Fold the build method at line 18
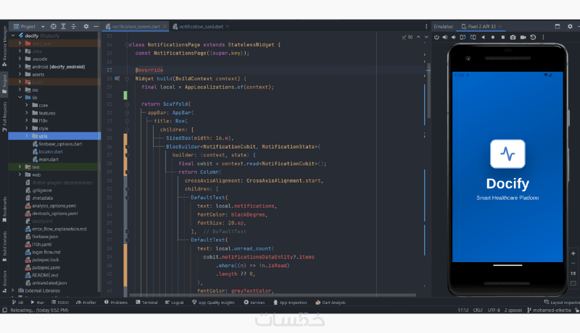The image size is (580, 333). click(x=127, y=79)
